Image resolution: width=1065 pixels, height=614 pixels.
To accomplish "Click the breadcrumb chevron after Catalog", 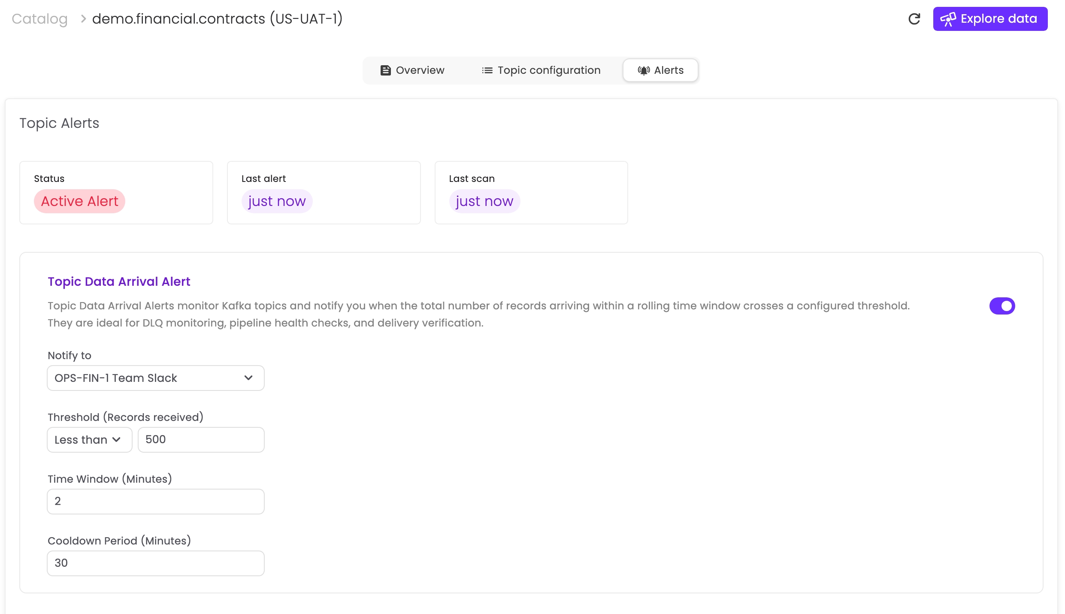I will tap(83, 19).
